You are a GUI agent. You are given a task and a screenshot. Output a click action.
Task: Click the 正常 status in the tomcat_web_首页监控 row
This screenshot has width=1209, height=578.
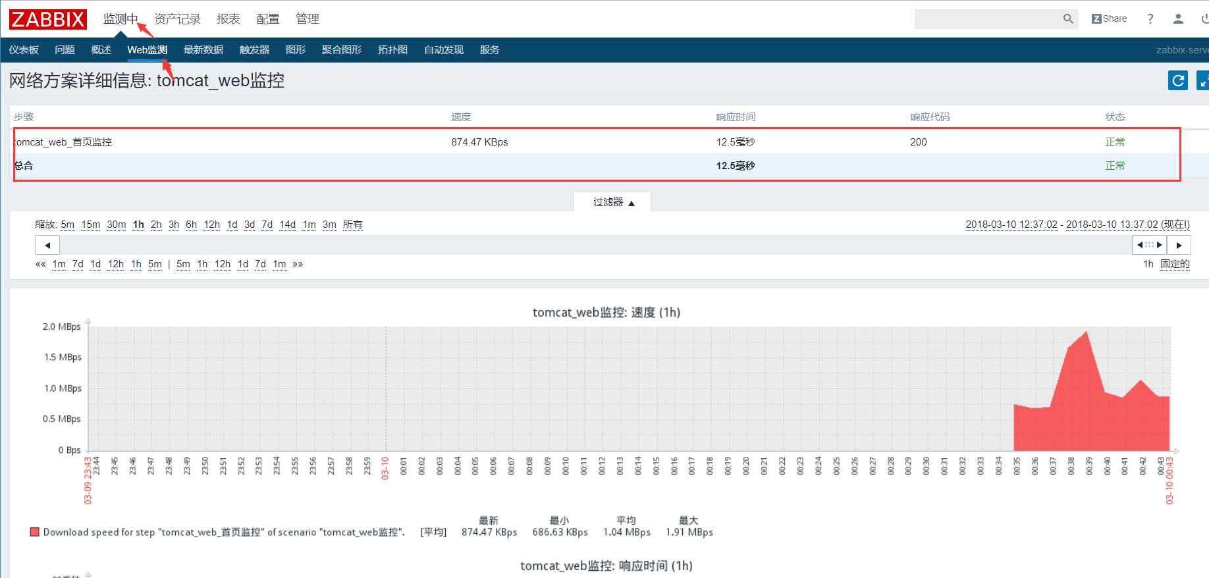(x=1115, y=142)
